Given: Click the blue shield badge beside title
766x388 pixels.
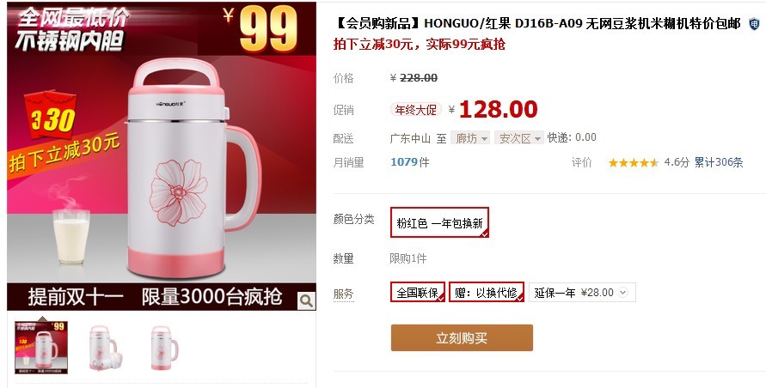Looking at the screenshot, I should click(x=754, y=23).
